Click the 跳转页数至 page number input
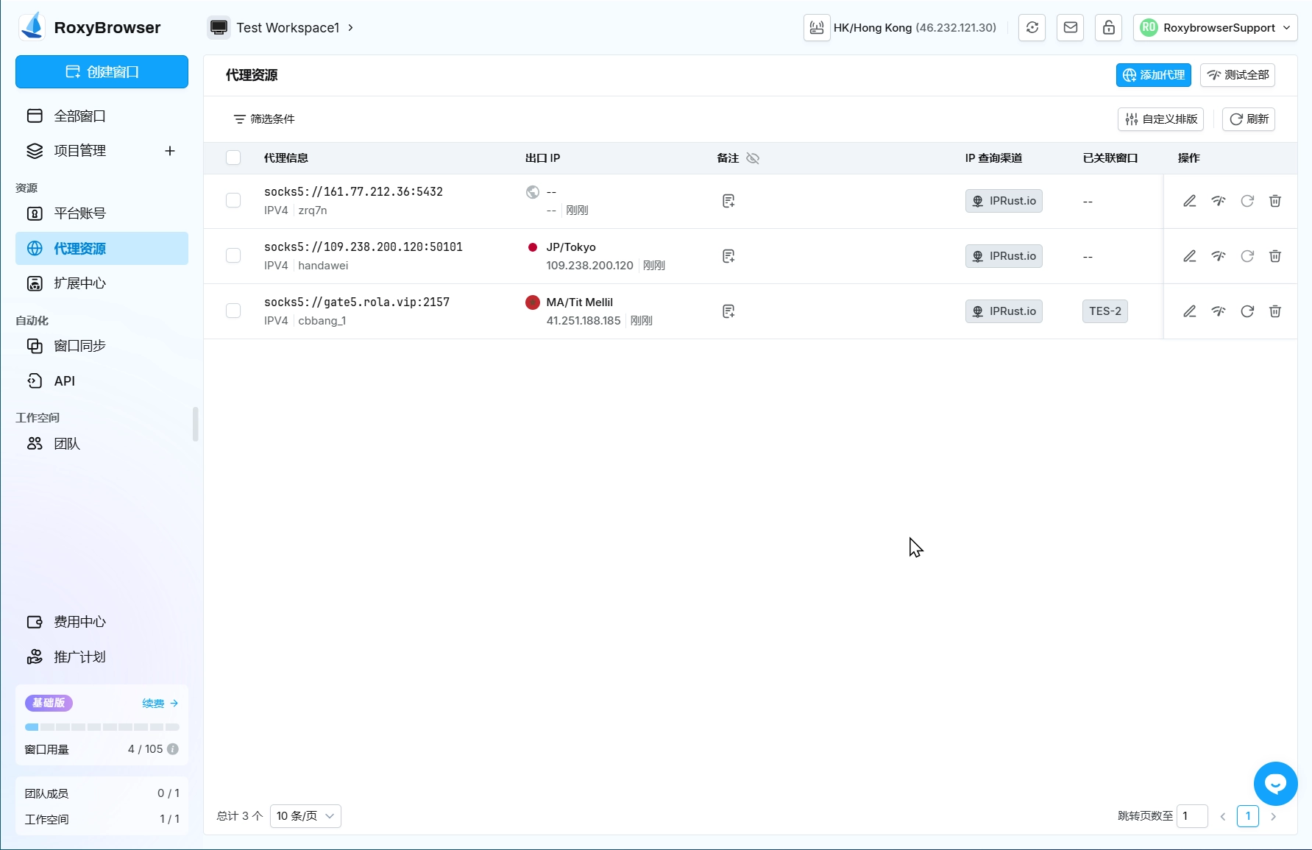The height and width of the screenshot is (850, 1312). [x=1192, y=816]
